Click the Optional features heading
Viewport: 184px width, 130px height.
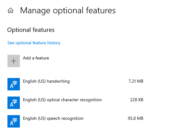coord(31,30)
